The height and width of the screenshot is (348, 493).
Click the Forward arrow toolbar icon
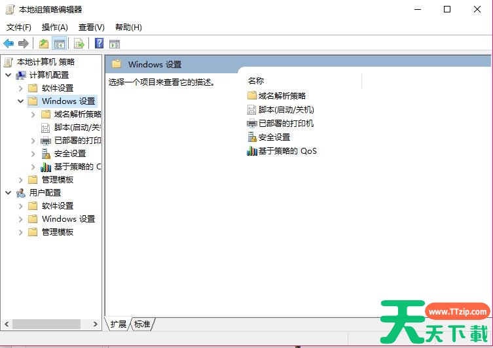(x=24, y=44)
